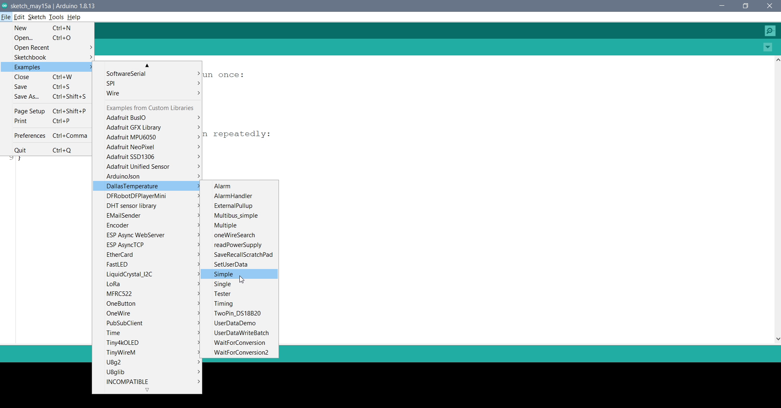
Task: Expand PubSubClient examples submenu
Action: (x=147, y=323)
